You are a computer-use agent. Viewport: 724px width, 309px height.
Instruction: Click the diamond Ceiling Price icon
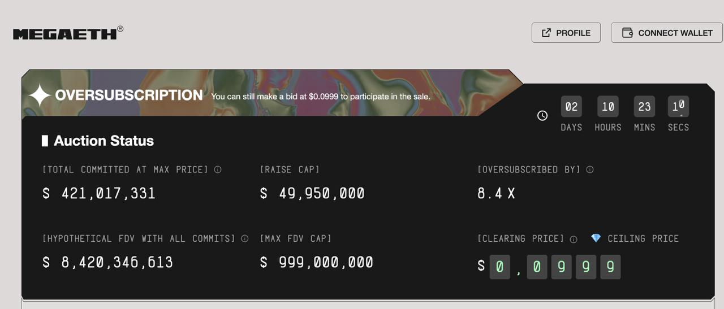click(596, 238)
